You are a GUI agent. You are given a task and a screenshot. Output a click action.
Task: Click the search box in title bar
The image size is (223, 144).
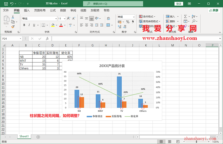(x=113, y=4)
